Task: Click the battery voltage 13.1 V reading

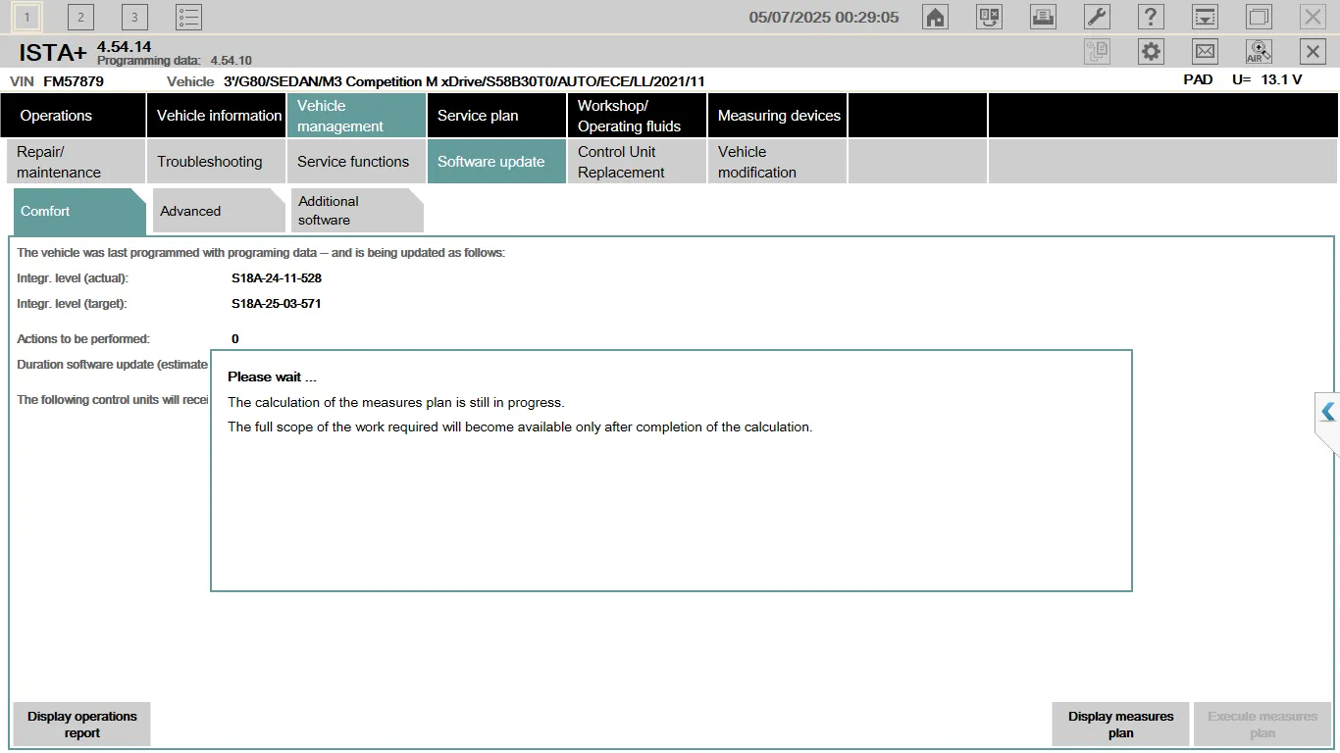Action: (x=1281, y=79)
